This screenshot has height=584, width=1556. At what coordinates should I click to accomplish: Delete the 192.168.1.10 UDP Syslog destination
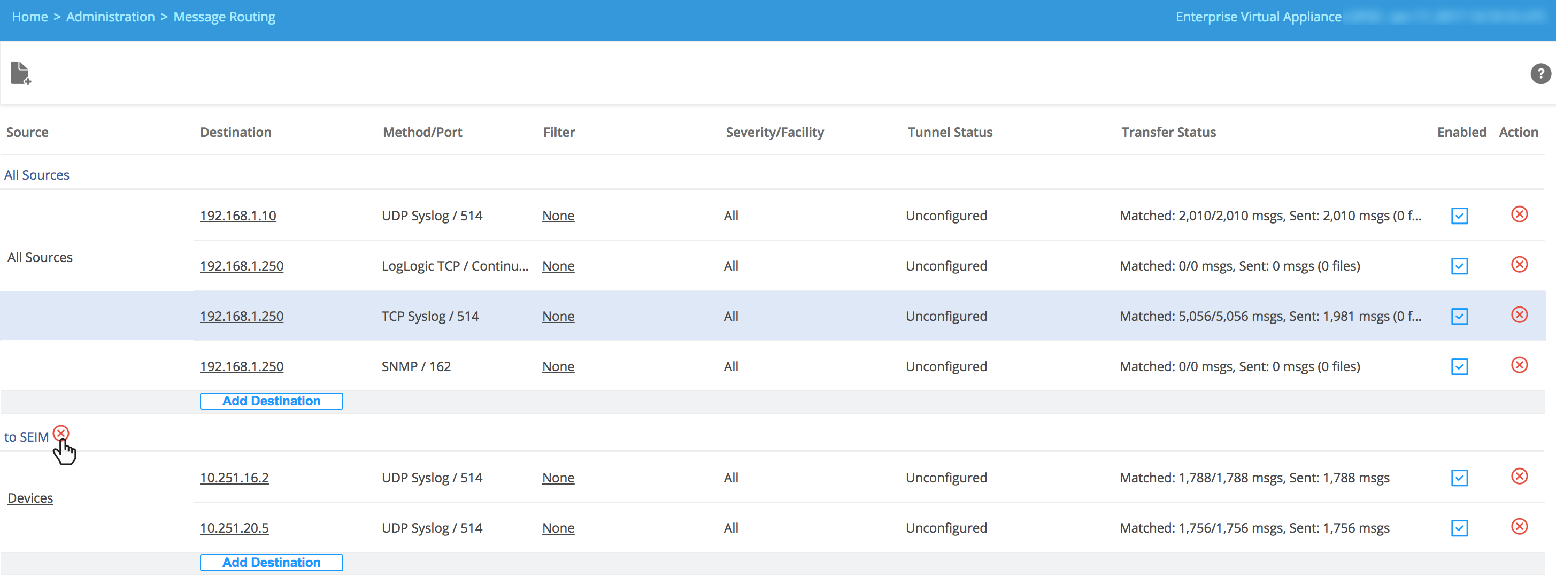click(x=1519, y=214)
